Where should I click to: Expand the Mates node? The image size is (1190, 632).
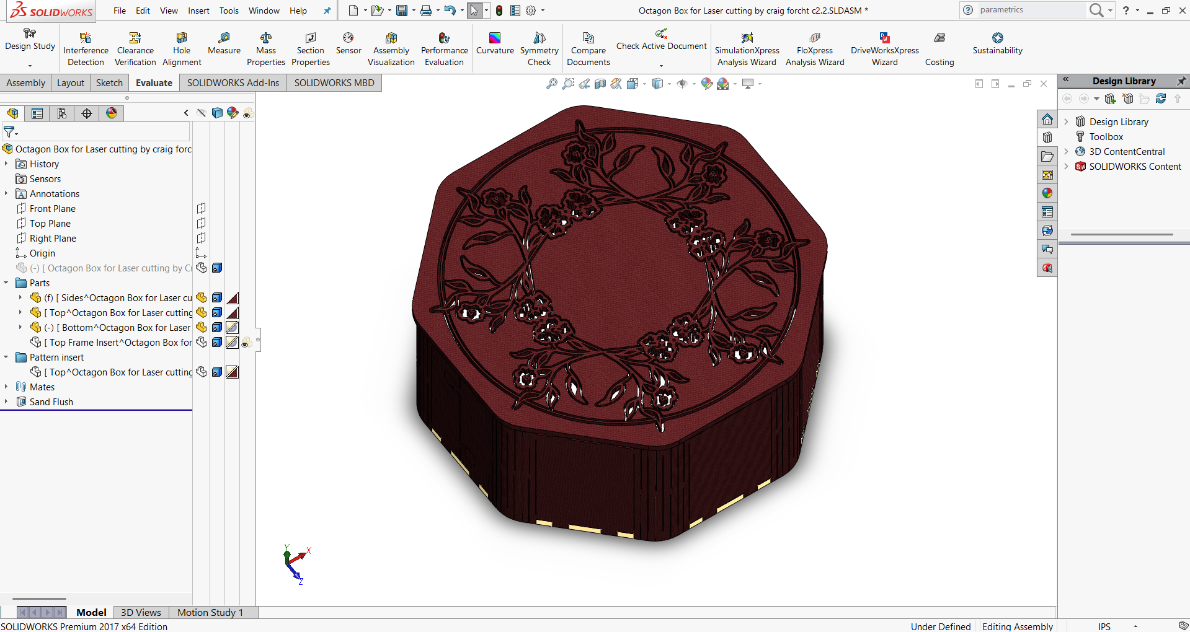(6, 387)
